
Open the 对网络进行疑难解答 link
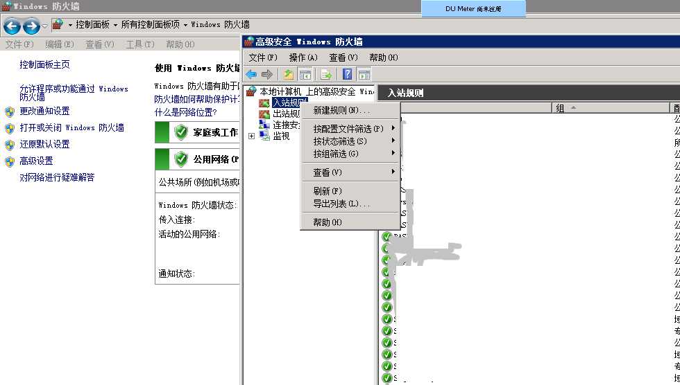tap(57, 177)
